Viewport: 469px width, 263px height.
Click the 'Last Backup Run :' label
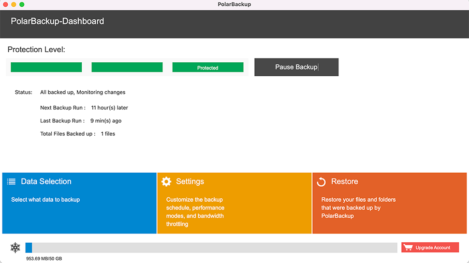click(x=62, y=121)
